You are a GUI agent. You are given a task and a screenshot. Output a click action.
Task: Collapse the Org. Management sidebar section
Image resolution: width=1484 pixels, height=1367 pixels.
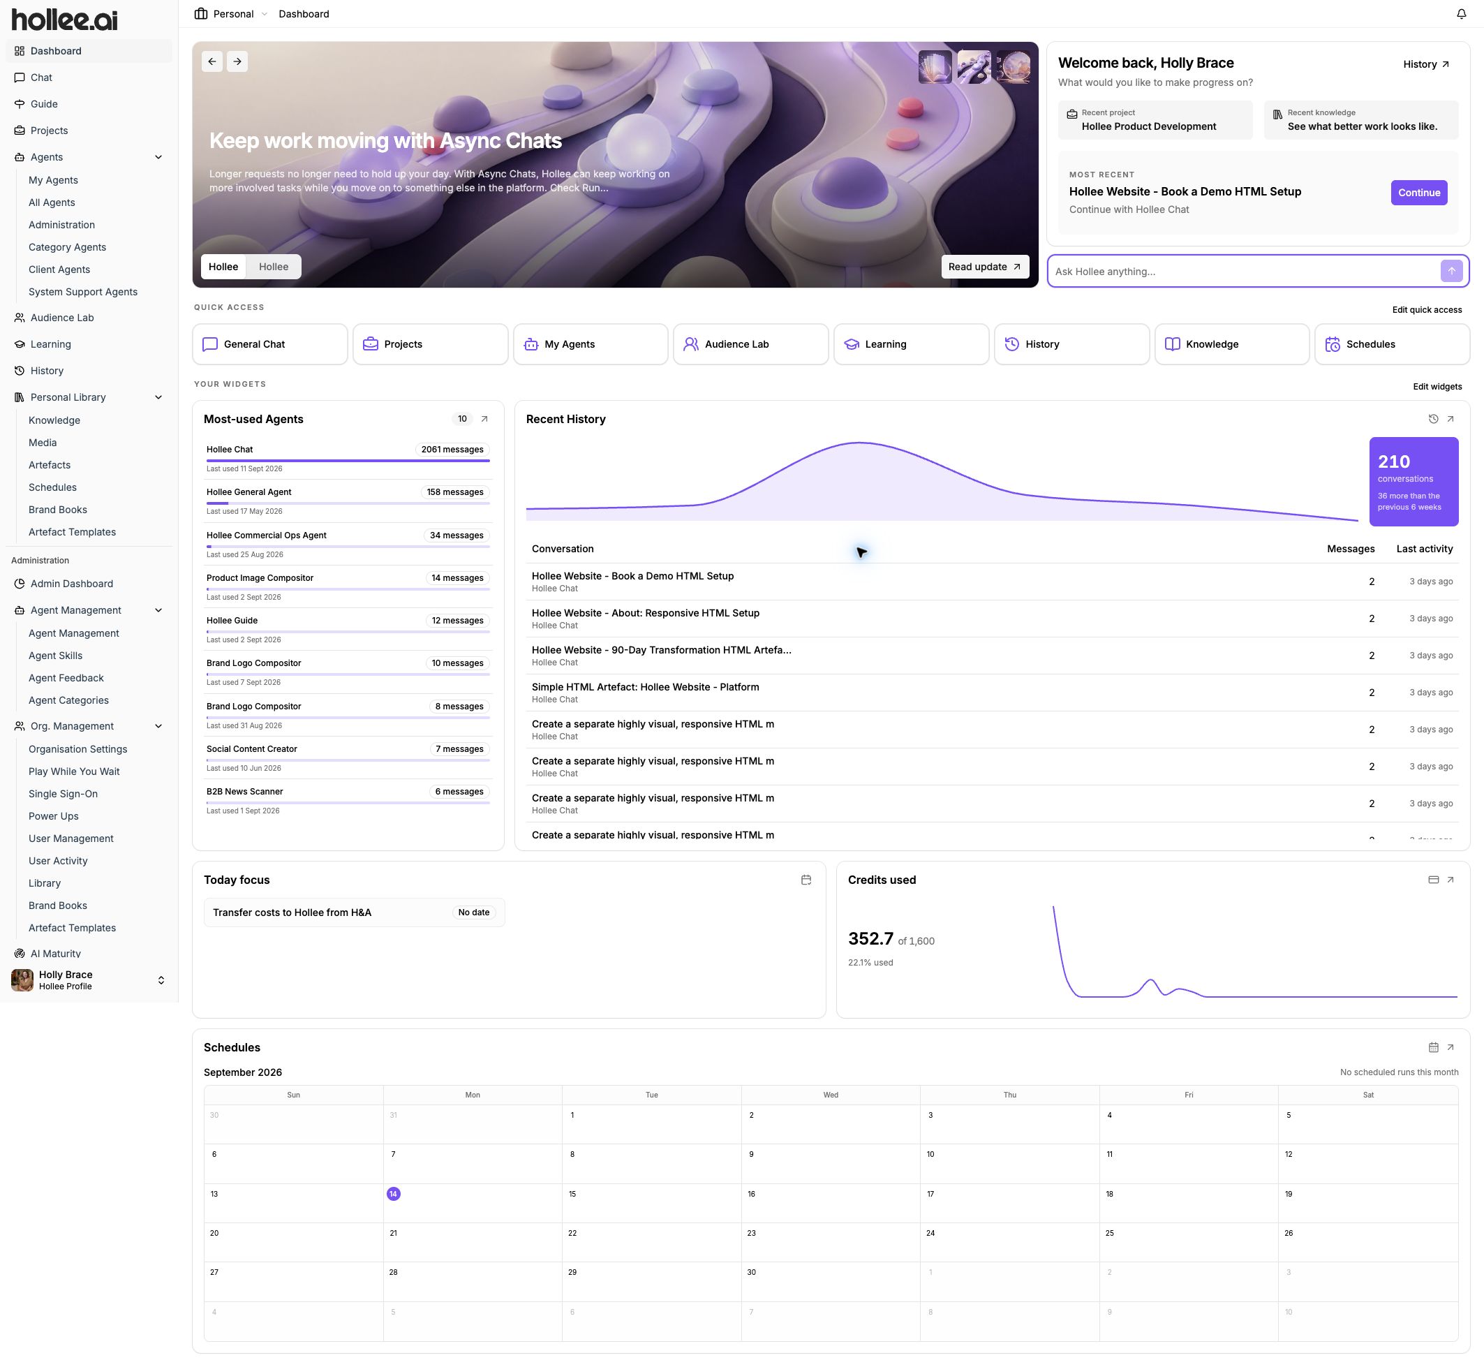pos(158,726)
